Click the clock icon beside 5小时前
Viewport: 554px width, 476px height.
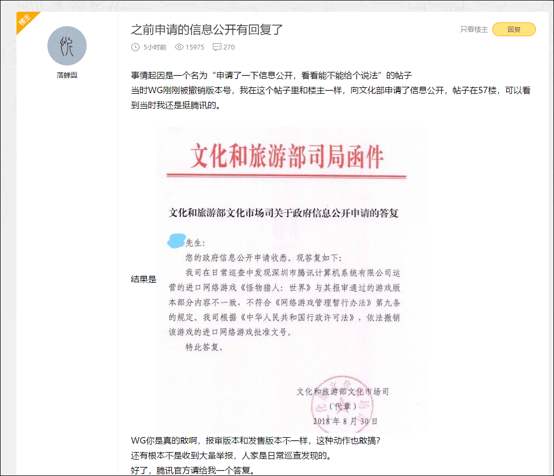(135, 47)
